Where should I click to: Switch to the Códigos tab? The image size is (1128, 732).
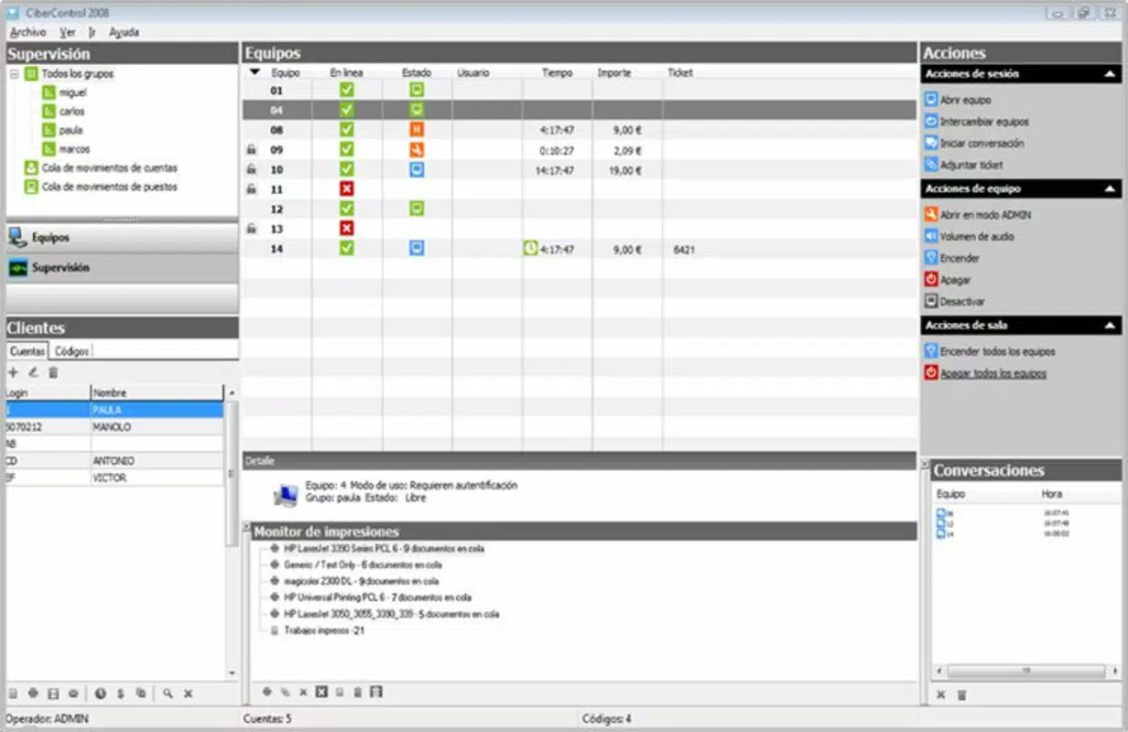pyautogui.click(x=70, y=350)
